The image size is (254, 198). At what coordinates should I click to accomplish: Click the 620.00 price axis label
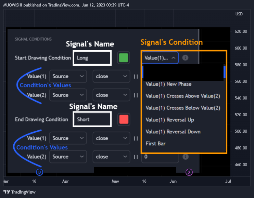[x=241, y=31]
